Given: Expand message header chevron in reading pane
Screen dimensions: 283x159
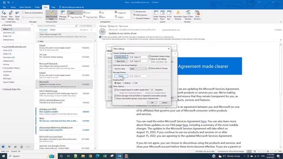Looking at the screenshot, I should [x=281, y=40].
